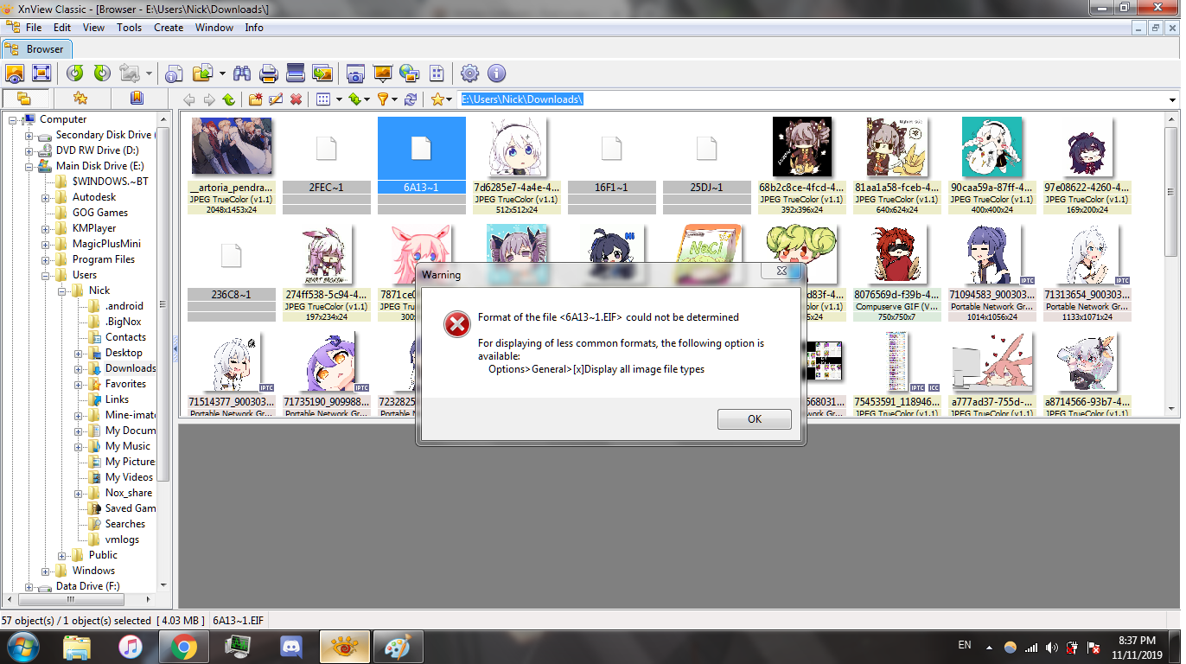Open the view mode dropdown arrow

(339, 99)
